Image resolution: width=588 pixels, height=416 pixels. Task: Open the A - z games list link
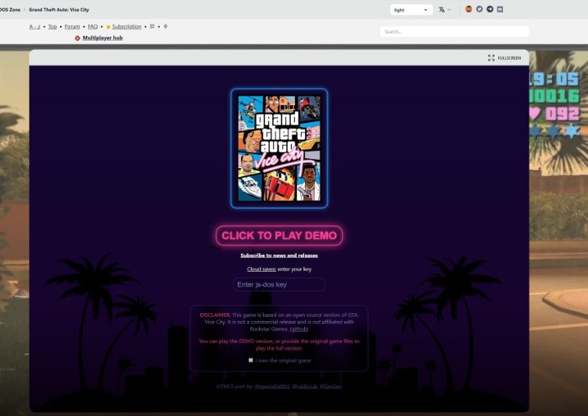click(x=34, y=26)
